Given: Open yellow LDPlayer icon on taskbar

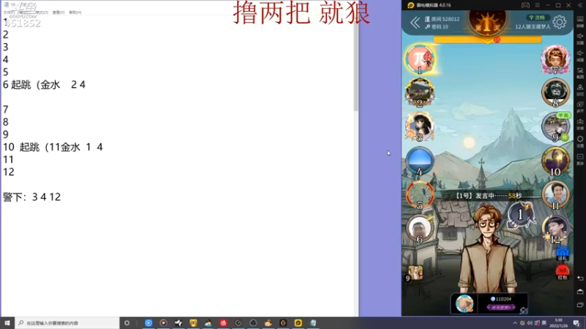Looking at the screenshot, I should [298, 322].
